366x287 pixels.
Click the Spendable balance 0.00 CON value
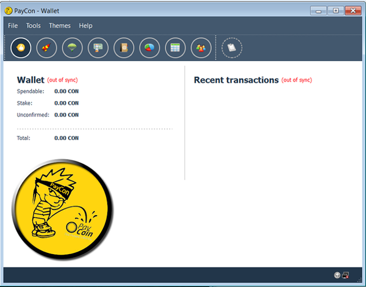click(66, 91)
